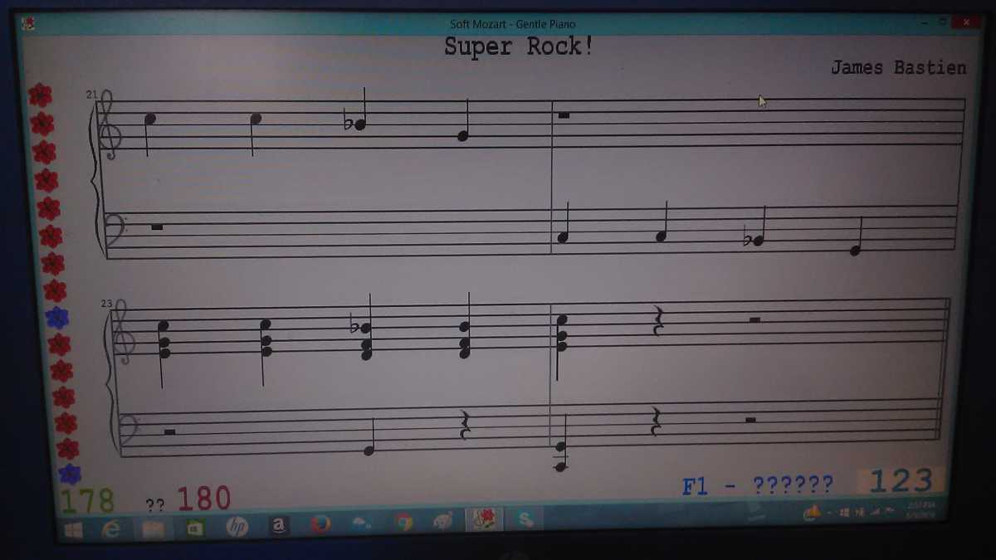Click the orange system tray icon
996x560 pixels.
[x=812, y=513]
